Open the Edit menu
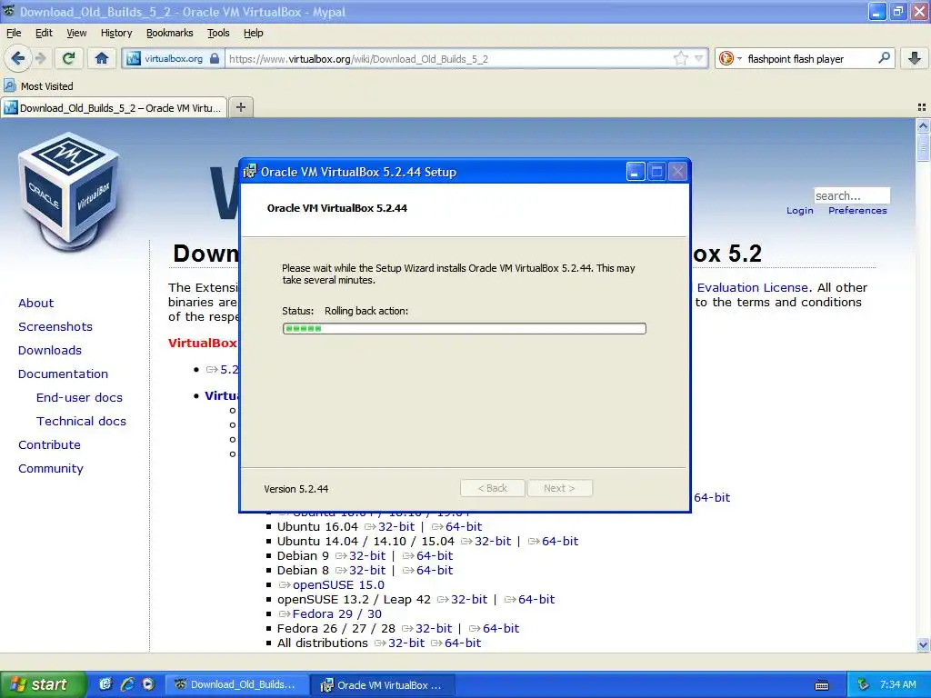The image size is (931, 698). point(44,33)
